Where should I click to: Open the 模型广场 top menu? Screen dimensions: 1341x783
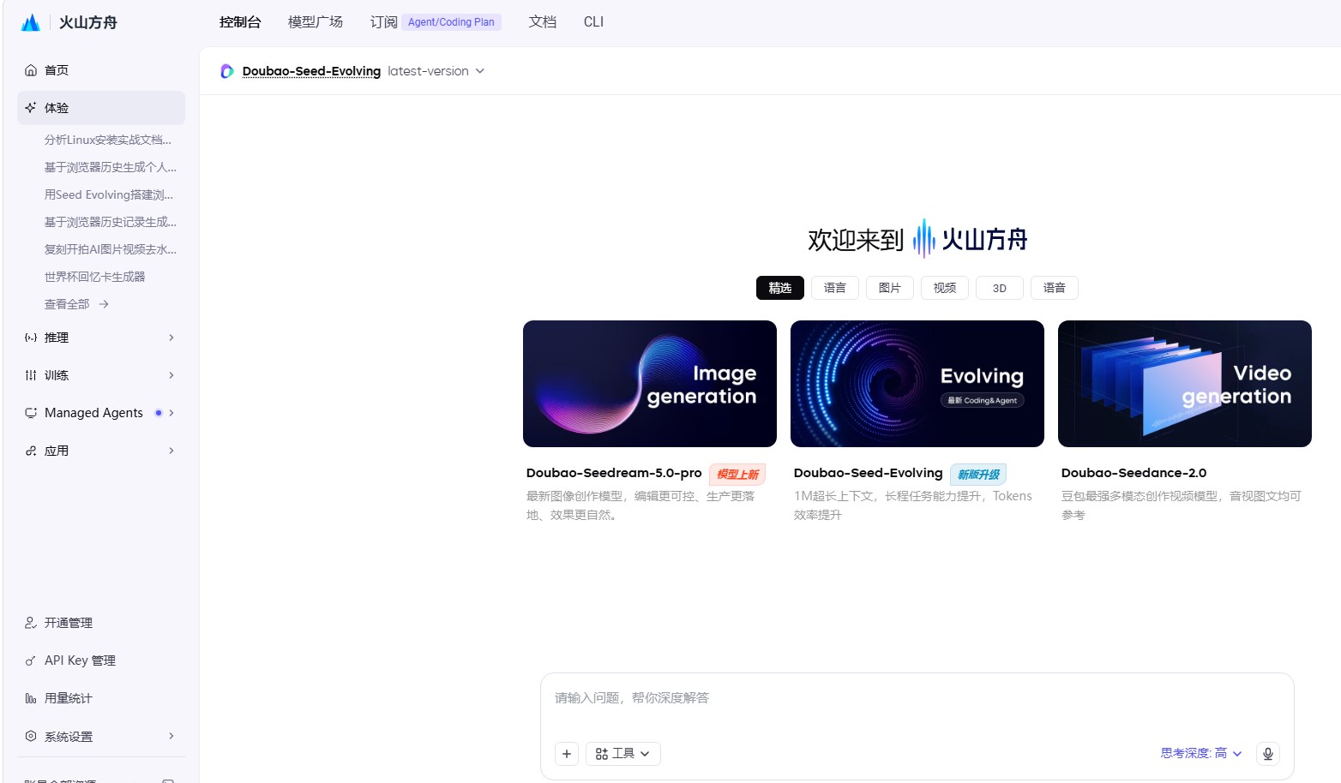[x=316, y=22]
